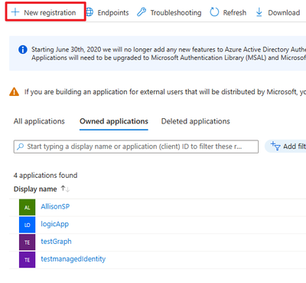The width and height of the screenshot is (306, 283).
Task: Select the Troubleshooting wrench icon
Action: click(x=142, y=12)
